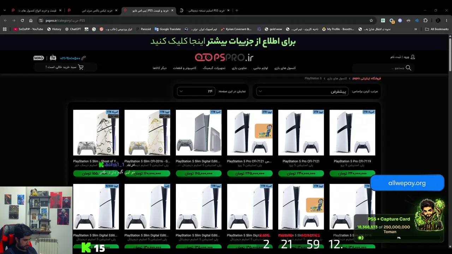452x254 pixels.
Task: Open the items-per-page '۲۴' dropdown
Action: pyautogui.click(x=196, y=91)
